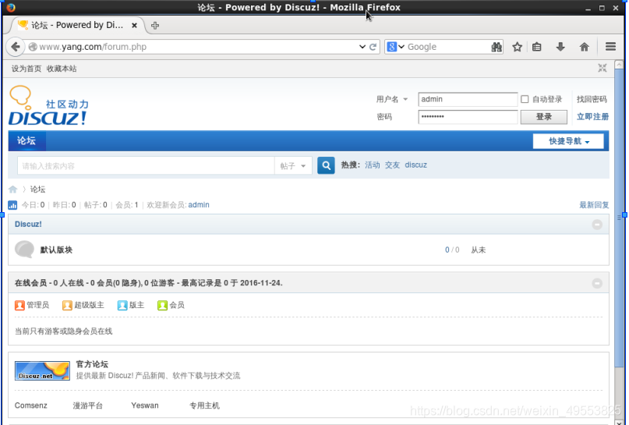The image size is (629, 425).
Task: Click hot search term 交友
Action: tap(392, 165)
